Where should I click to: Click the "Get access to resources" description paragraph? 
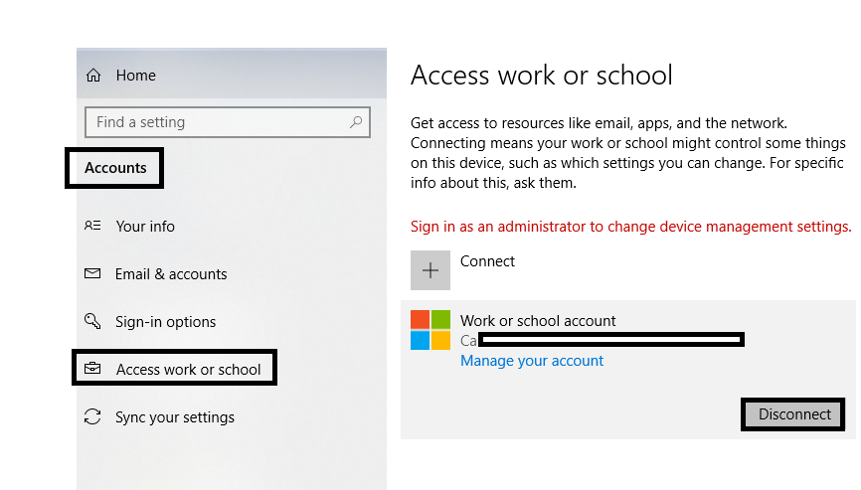click(x=628, y=152)
